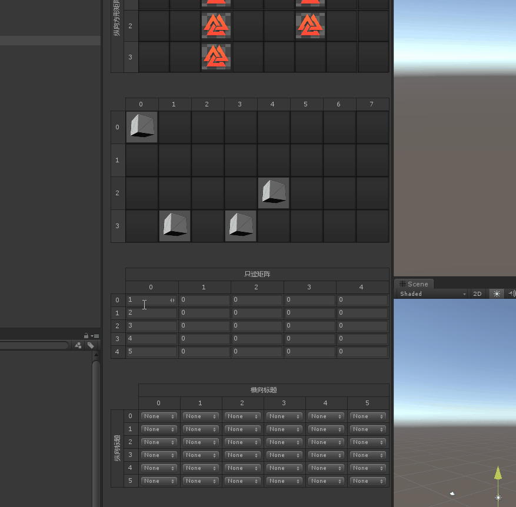Click the left panel vertical scrollbar
Viewport: 516px width, 507px height.
coord(96,429)
